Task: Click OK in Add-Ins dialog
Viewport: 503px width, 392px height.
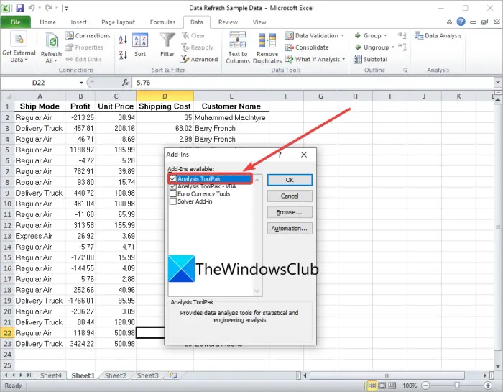Action: tap(290, 180)
